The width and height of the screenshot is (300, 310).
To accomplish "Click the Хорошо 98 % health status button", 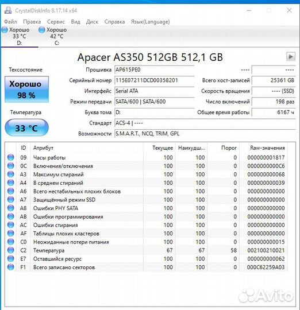I will (26, 90).
